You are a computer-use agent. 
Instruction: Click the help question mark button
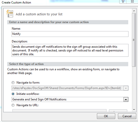point(123,2)
